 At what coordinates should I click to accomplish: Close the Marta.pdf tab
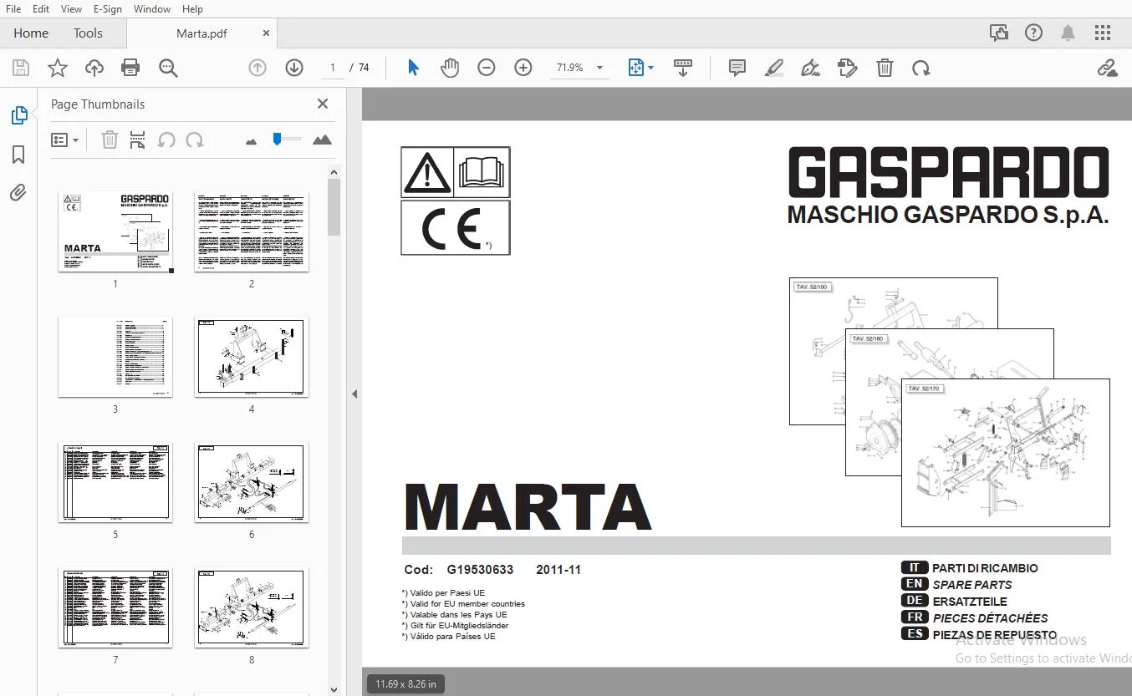coord(266,33)
